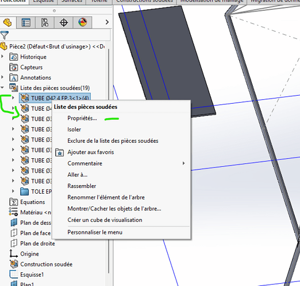The height and width of the screenshot is (286, 300).
Task: Click the tree filter funnel icon
Action: (x=5, y=36)
